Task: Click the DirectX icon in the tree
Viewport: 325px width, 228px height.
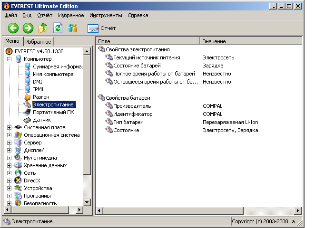Action: click(x=18, y=180)
